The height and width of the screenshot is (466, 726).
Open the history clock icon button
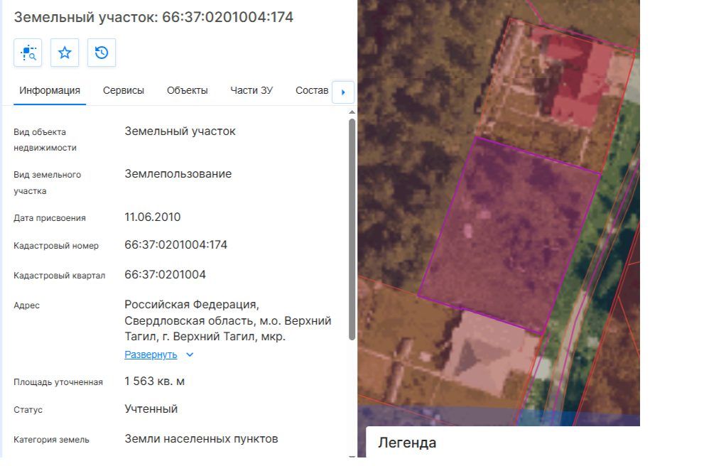[102, 53]
